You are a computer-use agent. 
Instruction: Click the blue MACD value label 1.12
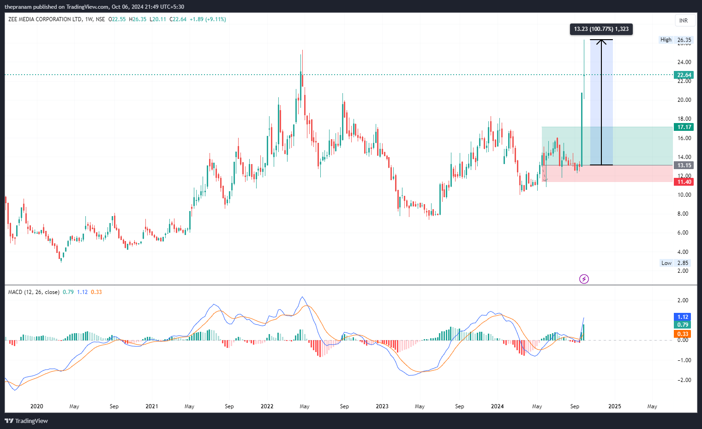click(x=683, y=317)
